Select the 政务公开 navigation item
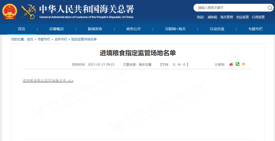The image size is (275, 141). (x=133, y=29)
